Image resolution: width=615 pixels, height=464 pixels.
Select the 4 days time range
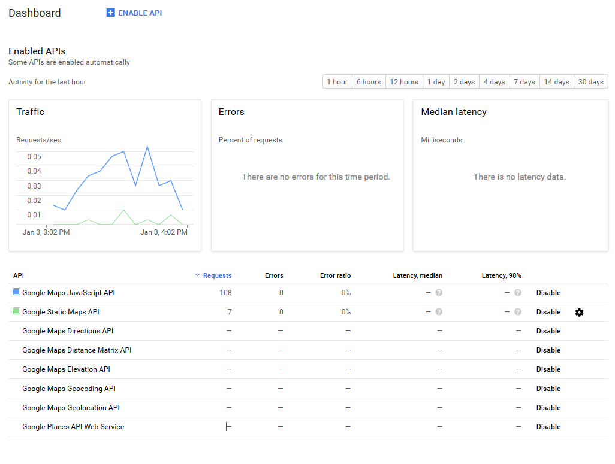pyautogui.click(x=494, y=82)
